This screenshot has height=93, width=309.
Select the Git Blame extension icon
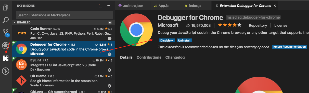[x=21, y=81]
